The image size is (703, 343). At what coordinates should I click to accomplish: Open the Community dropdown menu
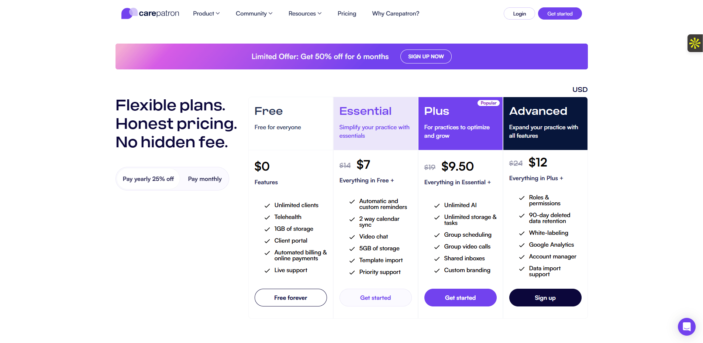pyautogui.click(x=254, y=14)
